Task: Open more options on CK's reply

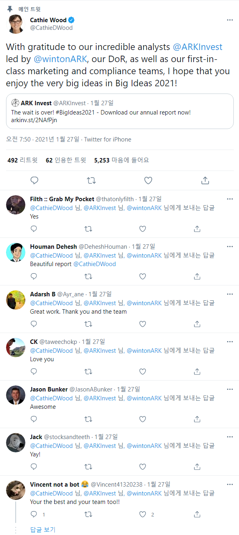Action: coord(230,341)
